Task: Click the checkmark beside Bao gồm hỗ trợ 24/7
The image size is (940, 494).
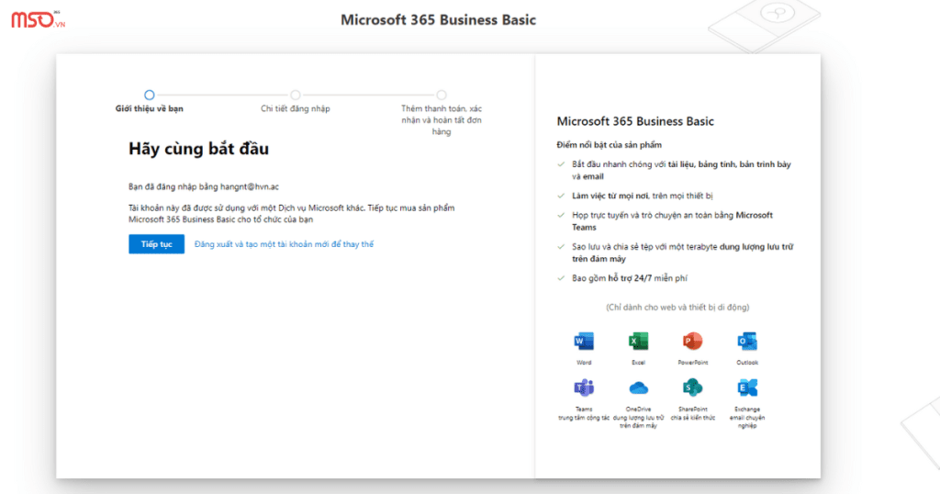Action: pos(561,278)
